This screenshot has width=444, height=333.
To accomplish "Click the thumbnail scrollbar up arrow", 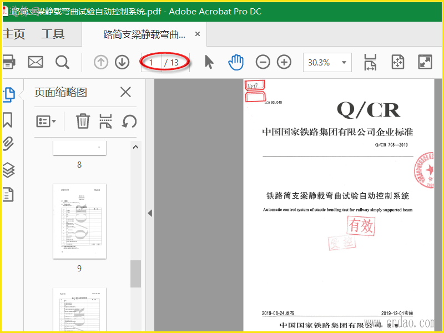I will tap(135, 147).
